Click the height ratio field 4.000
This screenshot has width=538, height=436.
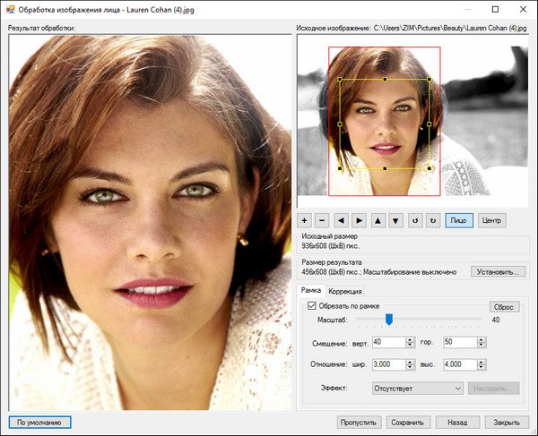pyautogui.click(x=461, y=364)
